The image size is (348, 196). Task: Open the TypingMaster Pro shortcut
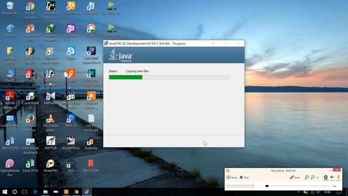[x=10, y=168]
